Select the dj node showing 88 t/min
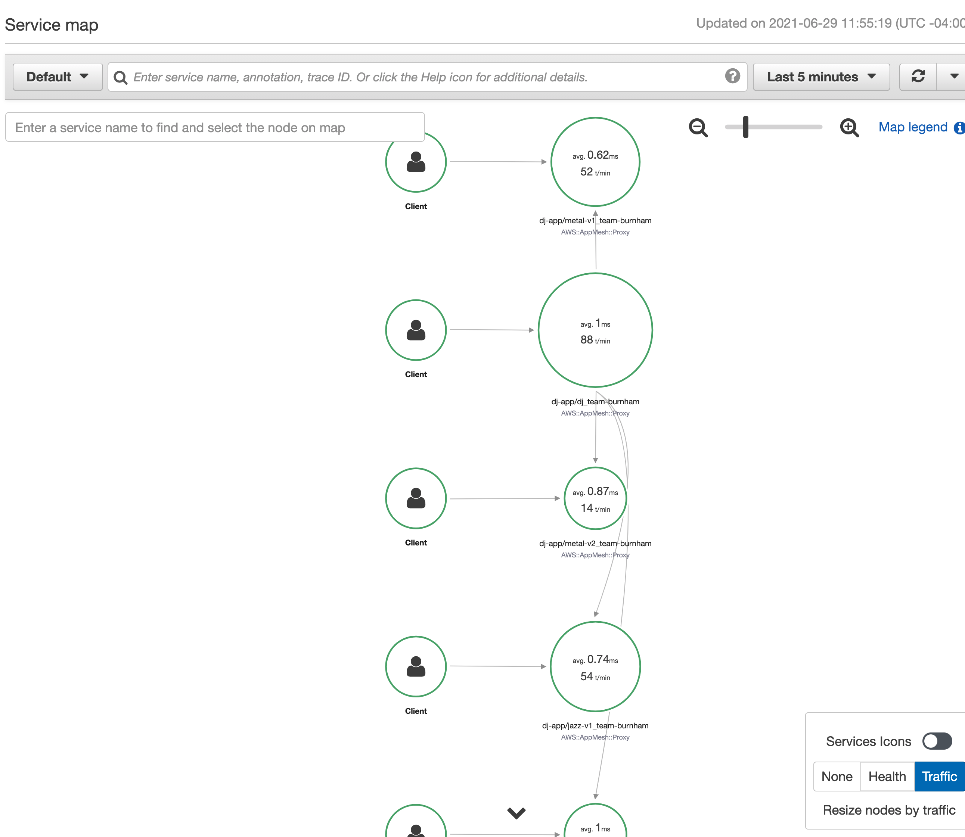Screen dimensions: 965x837 595,330
